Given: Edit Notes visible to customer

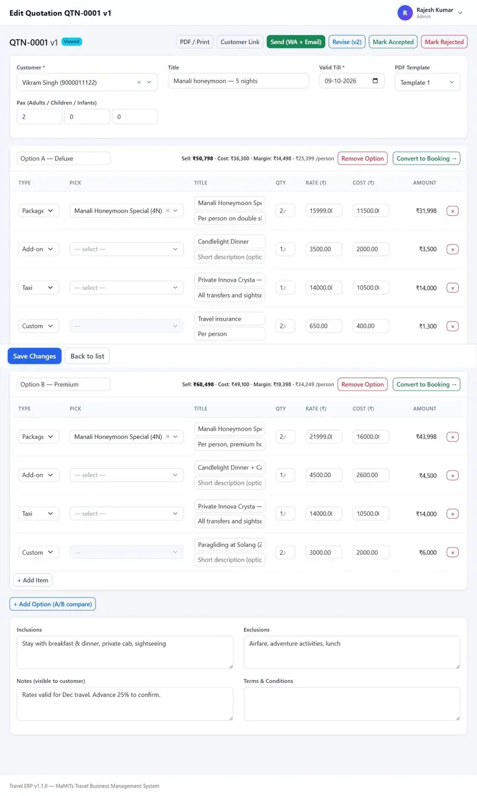Looking at the screenshot, I should (125, 704).
